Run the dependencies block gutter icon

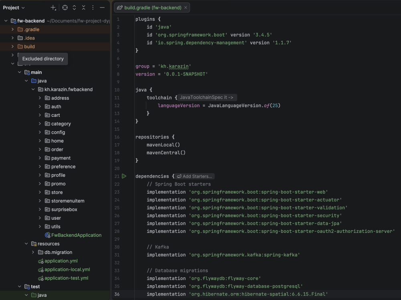tap(124, 176)
